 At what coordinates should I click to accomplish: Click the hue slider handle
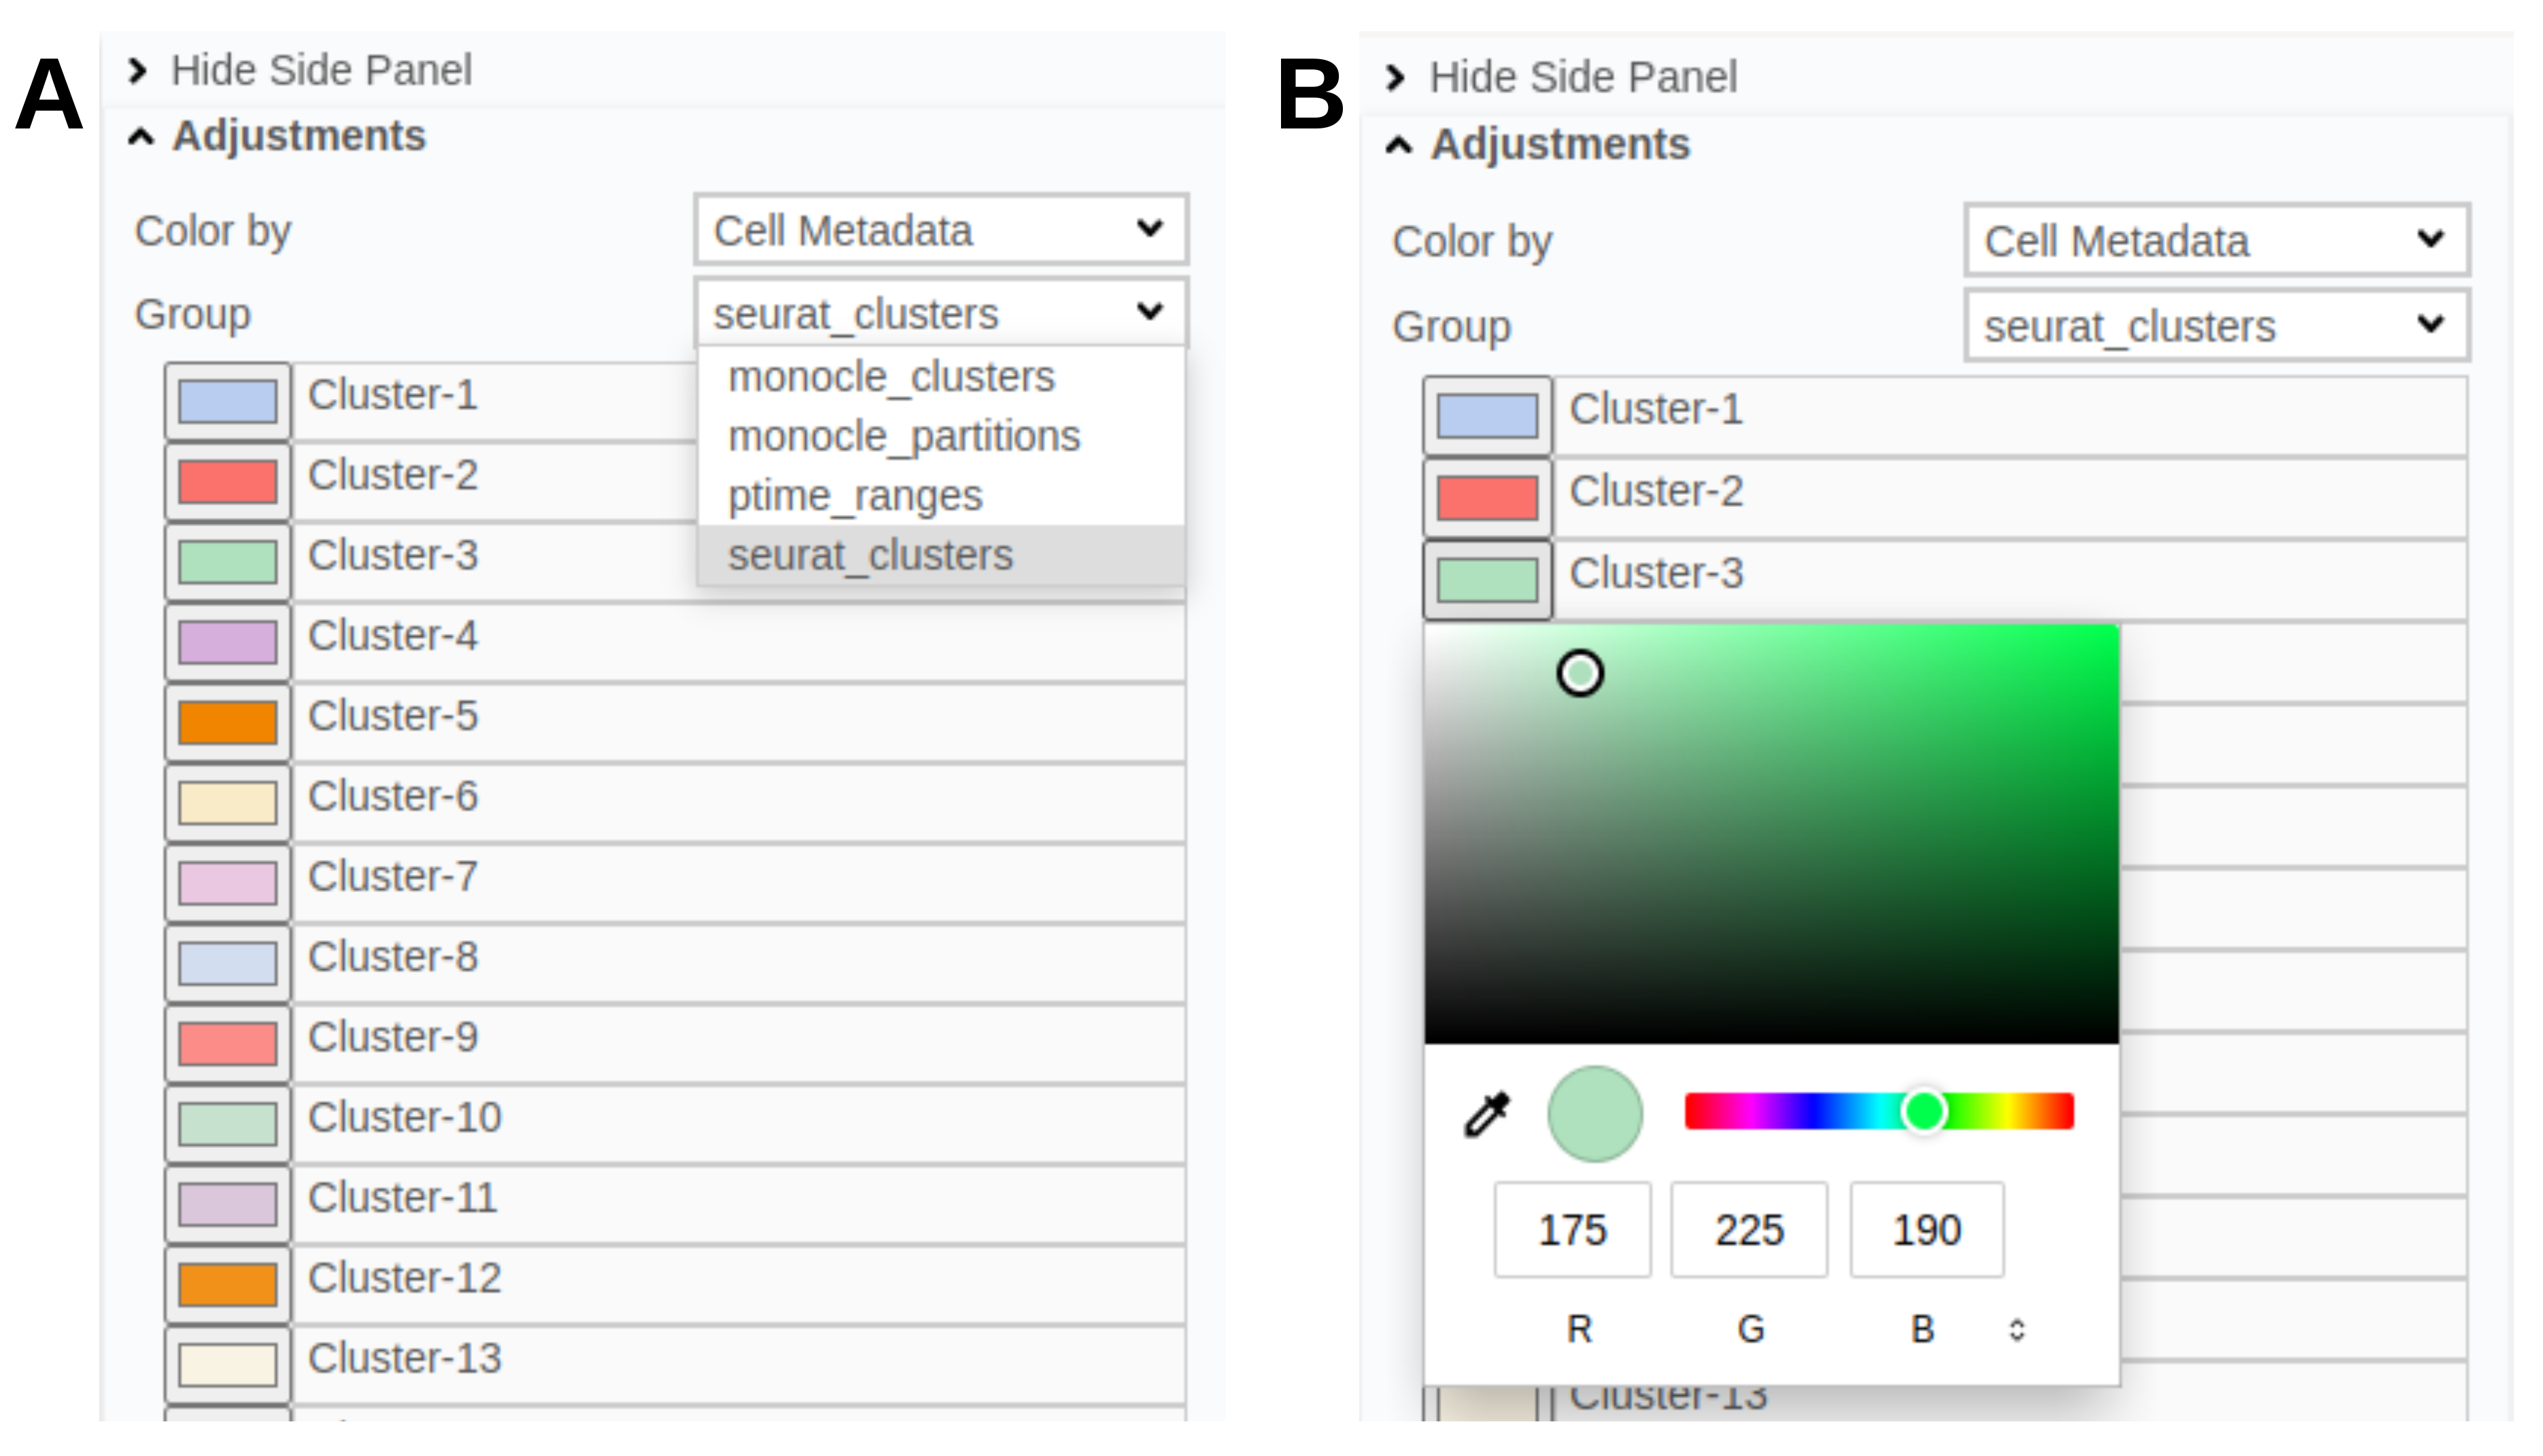(1923, 1111)
